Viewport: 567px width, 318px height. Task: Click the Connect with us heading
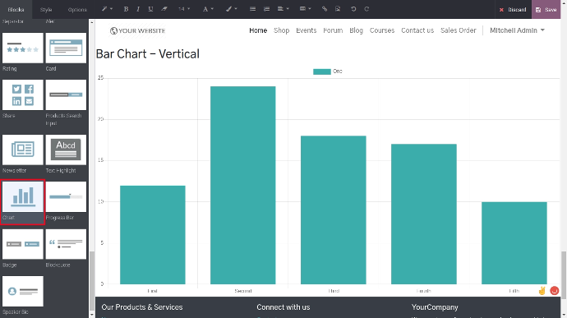click(x=283, y=307)
